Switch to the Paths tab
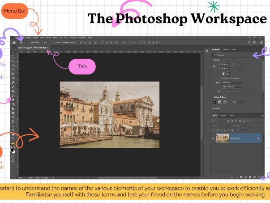 click(231, 115)
